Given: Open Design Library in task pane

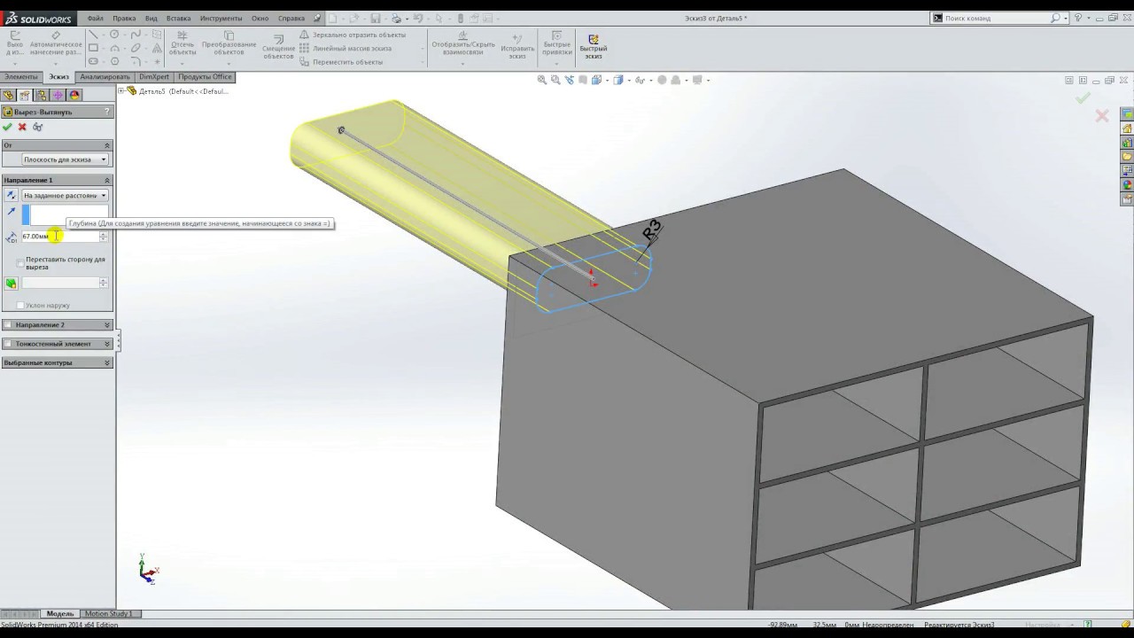Looking at the screenshot, I should [x=1127, y=142].
